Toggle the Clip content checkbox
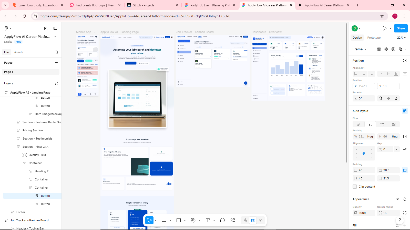The width and height of the screenshot is (410, 230). 355,187
